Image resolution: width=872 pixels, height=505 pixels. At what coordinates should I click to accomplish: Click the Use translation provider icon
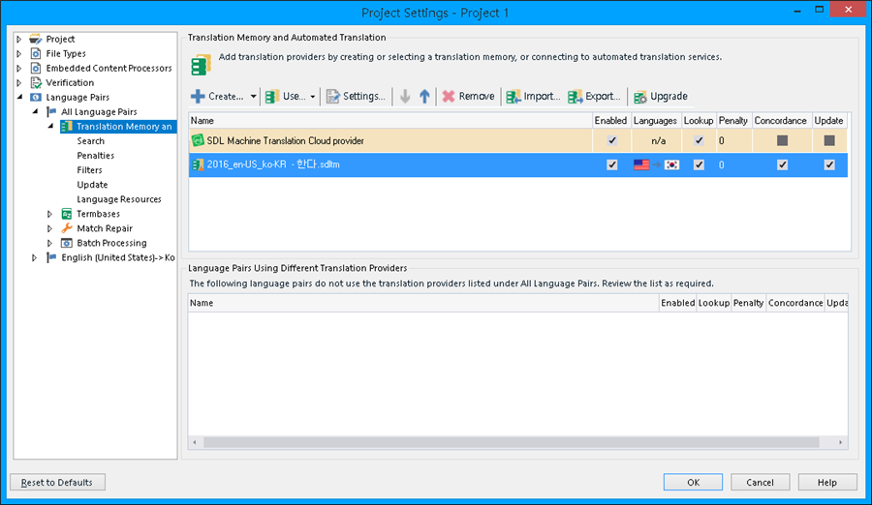tap(272, 96)
